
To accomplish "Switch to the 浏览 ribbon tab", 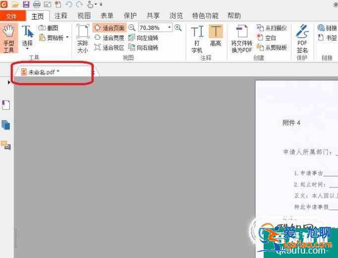I will tap(176, 16).
